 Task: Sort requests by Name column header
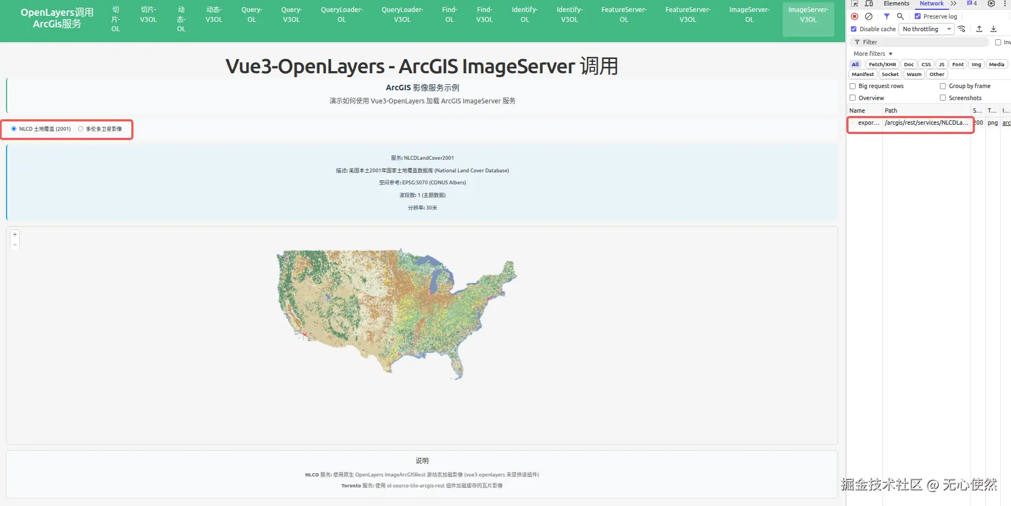tap(864, 110)
